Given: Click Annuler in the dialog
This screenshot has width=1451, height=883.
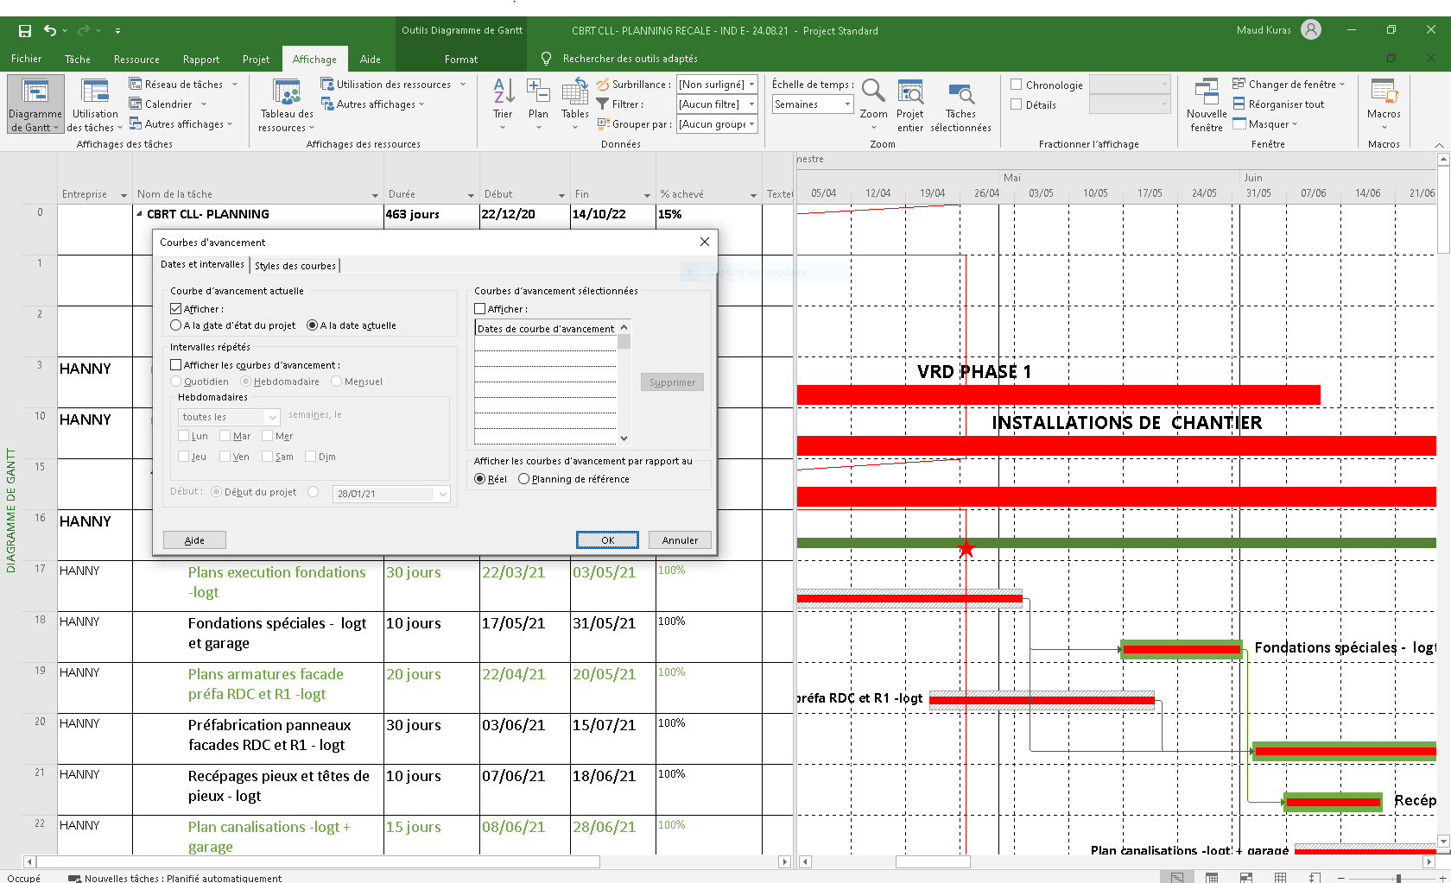Looking at the screenshot, I should click(x=680, y=540).
